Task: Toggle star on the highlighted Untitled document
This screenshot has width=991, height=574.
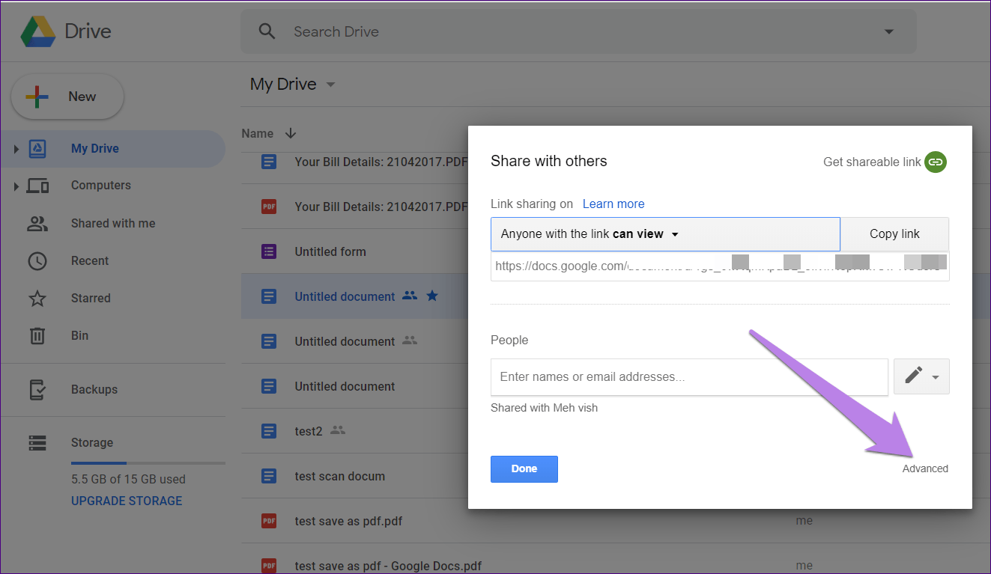Action: (x=432, y=296)
